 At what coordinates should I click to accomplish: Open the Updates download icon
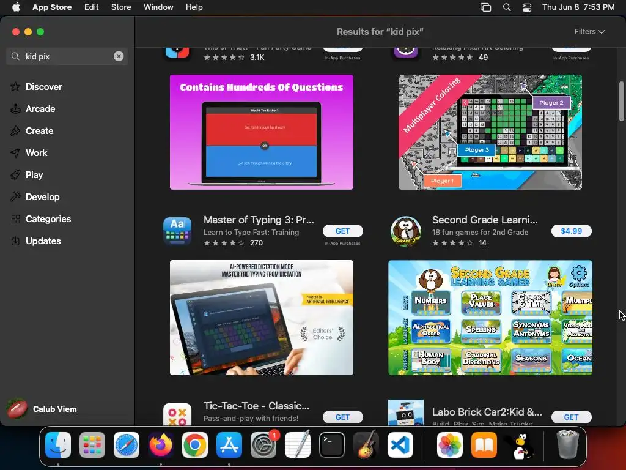[x=15, y=241]
